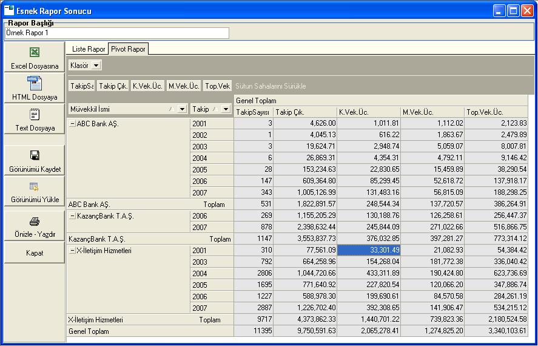
Task: Maximize the Esnek Rapor Sonucu window
Action: (x=513, y=11)
